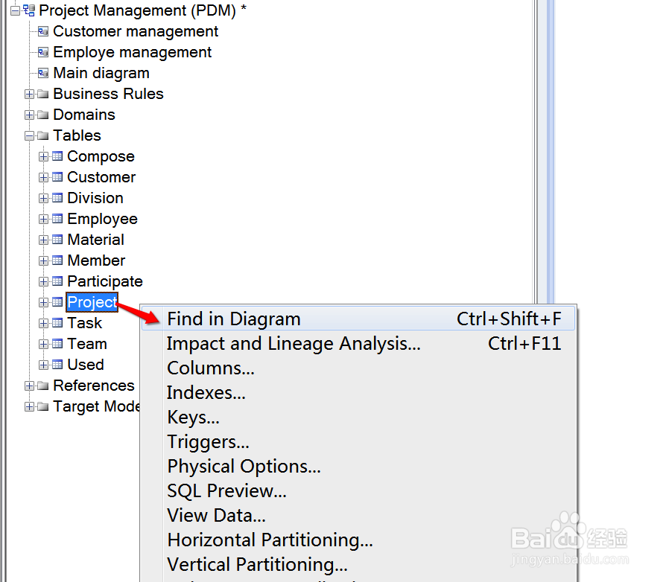The height and width of the screenshot is (582, 666).
Task: Click the Employe management diagram icon
Action: click(x=43, y=52)
